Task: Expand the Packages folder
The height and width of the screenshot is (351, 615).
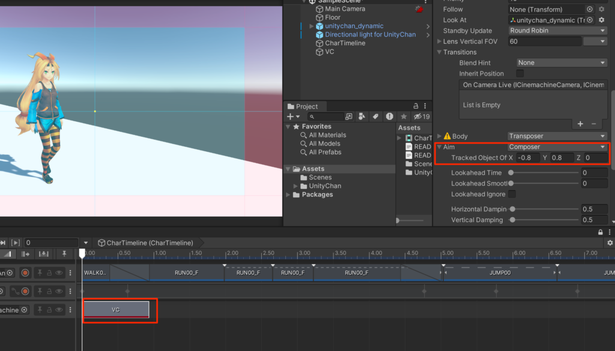Action: [288, 194]
